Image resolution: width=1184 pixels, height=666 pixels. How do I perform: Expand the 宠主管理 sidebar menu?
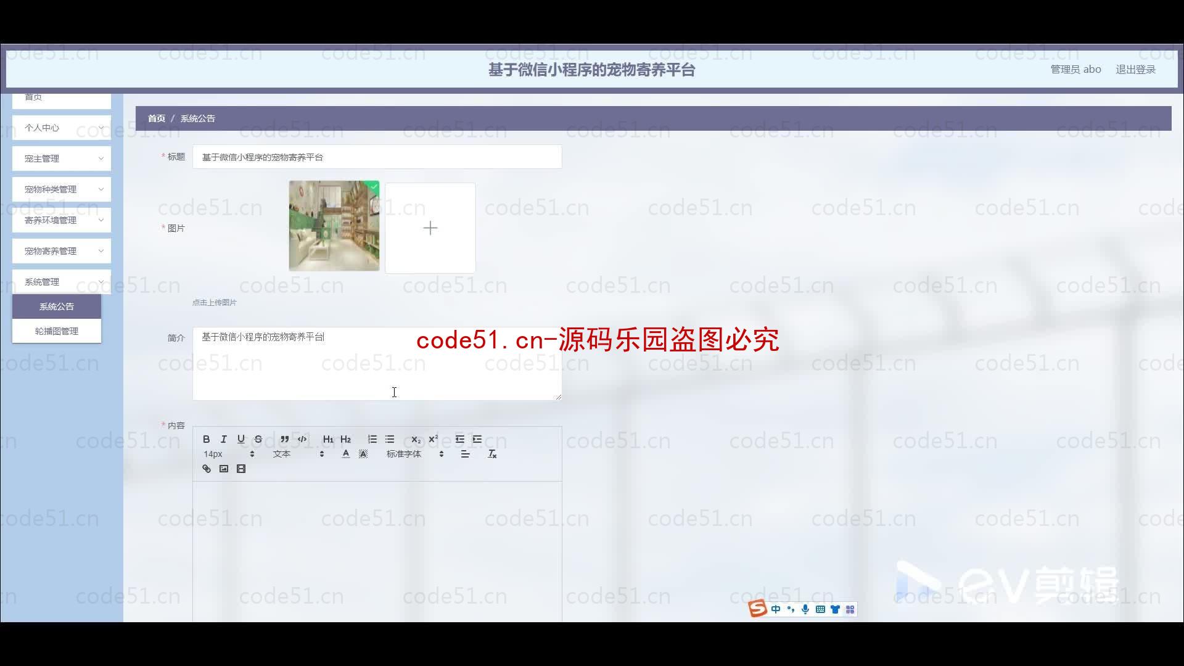pyautogui.click(x=62, y=158)
